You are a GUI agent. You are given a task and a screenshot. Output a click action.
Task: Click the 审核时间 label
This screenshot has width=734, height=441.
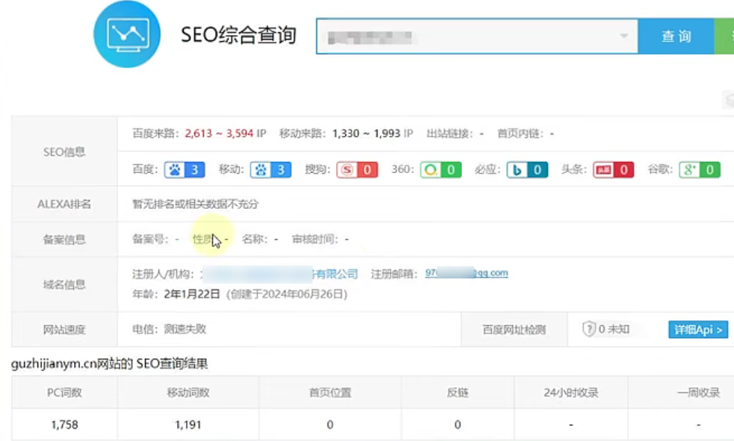point(315,240)
